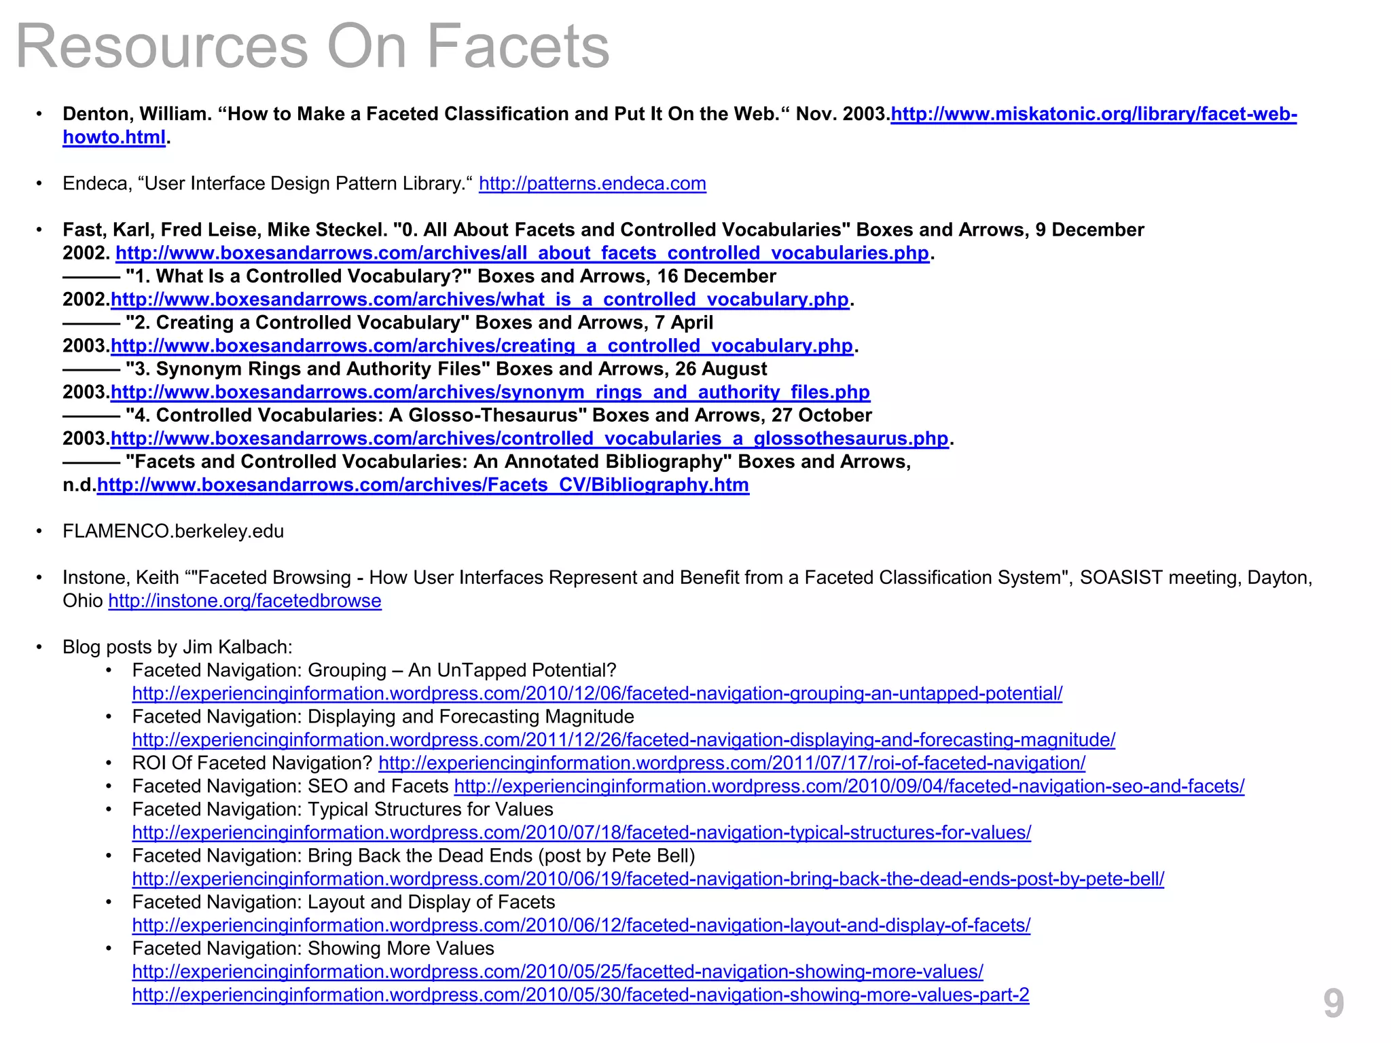Screen dimensions: 1391x1043
Task: Open the miskatonic.org facet-web-howto link
Action: point(1094,115)
